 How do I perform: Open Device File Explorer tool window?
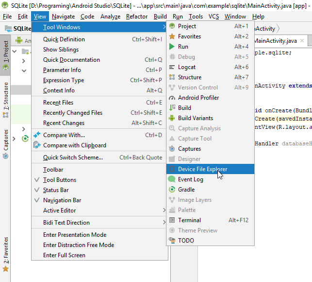click(210, 169)
